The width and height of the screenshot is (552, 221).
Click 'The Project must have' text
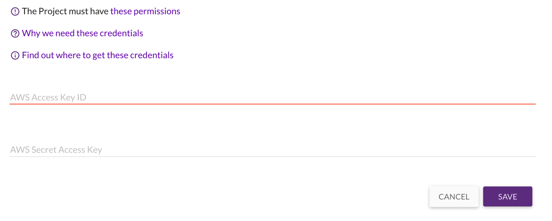coord(65,11)
